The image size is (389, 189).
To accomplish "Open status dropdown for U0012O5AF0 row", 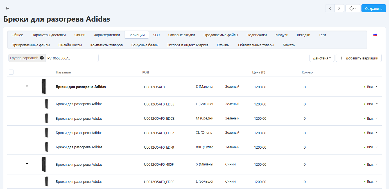I will [371, 87].
